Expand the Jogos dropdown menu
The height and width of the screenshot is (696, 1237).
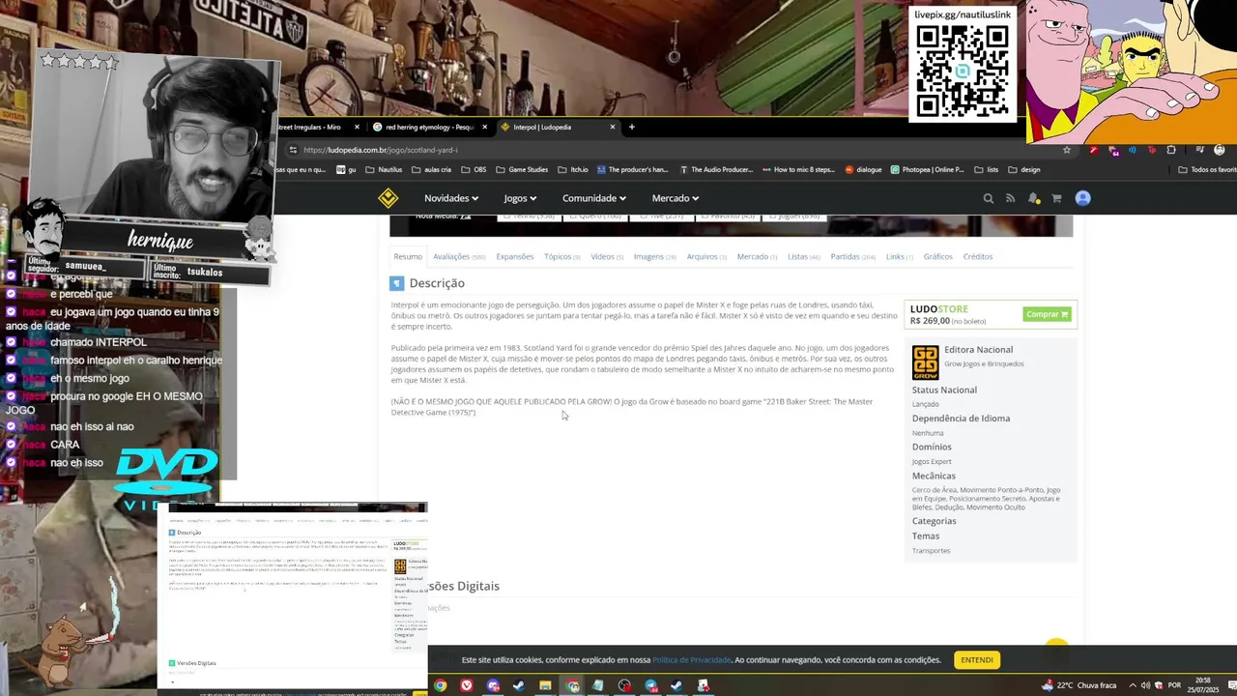520,198
